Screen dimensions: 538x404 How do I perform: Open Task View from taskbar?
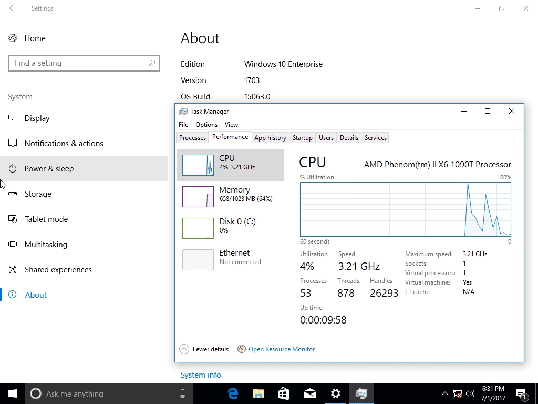coord(206,393)
